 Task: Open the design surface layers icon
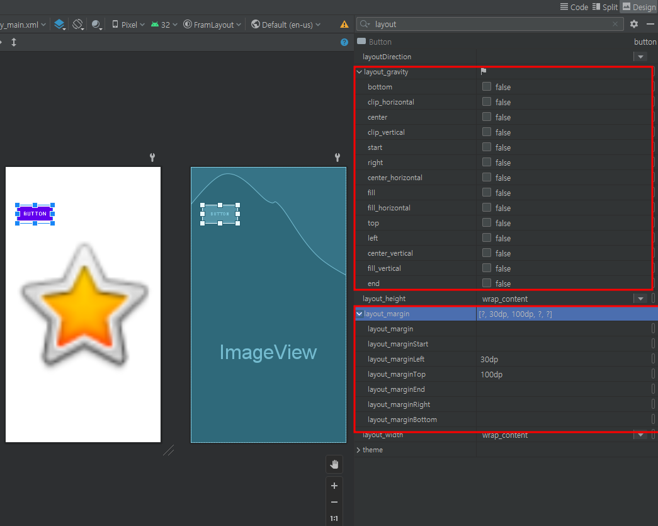(60, 25)
